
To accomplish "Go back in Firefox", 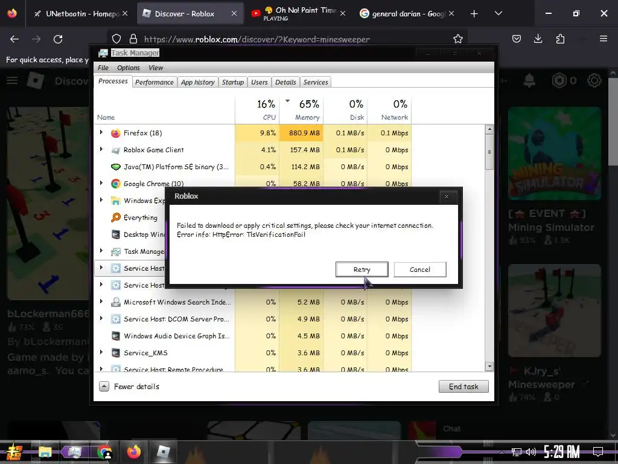I will coord(14,39).
